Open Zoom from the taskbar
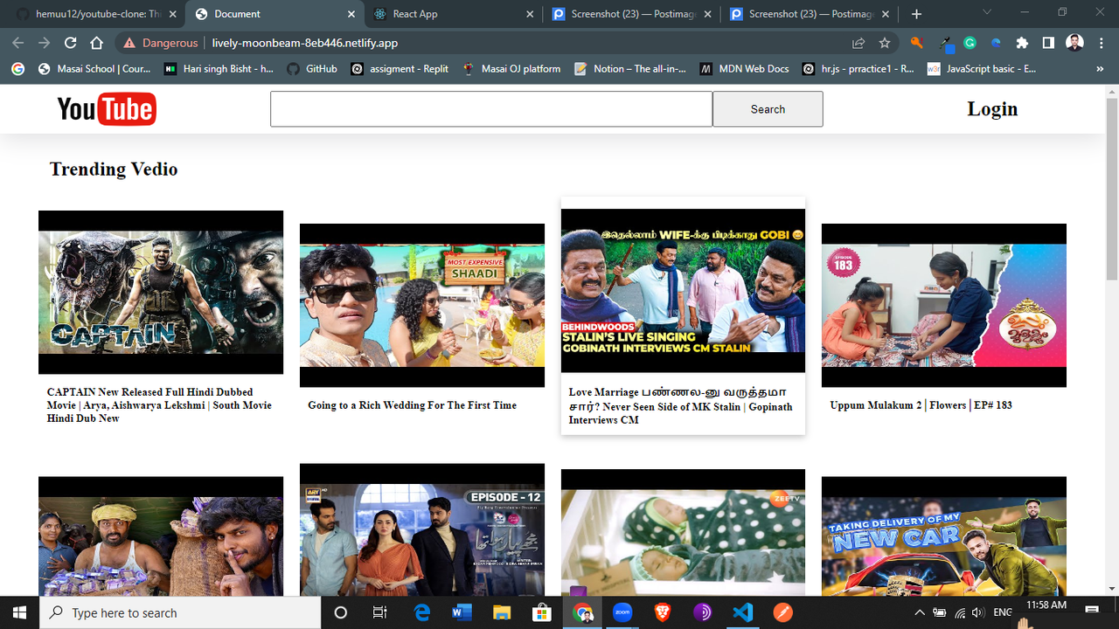This screenshot has width=1119, height=629. (x=622, y=612)
